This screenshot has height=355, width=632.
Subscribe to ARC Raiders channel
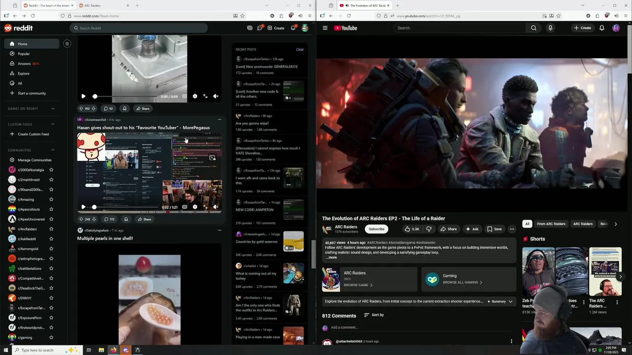pyautogui.click(x=376, y=229)
